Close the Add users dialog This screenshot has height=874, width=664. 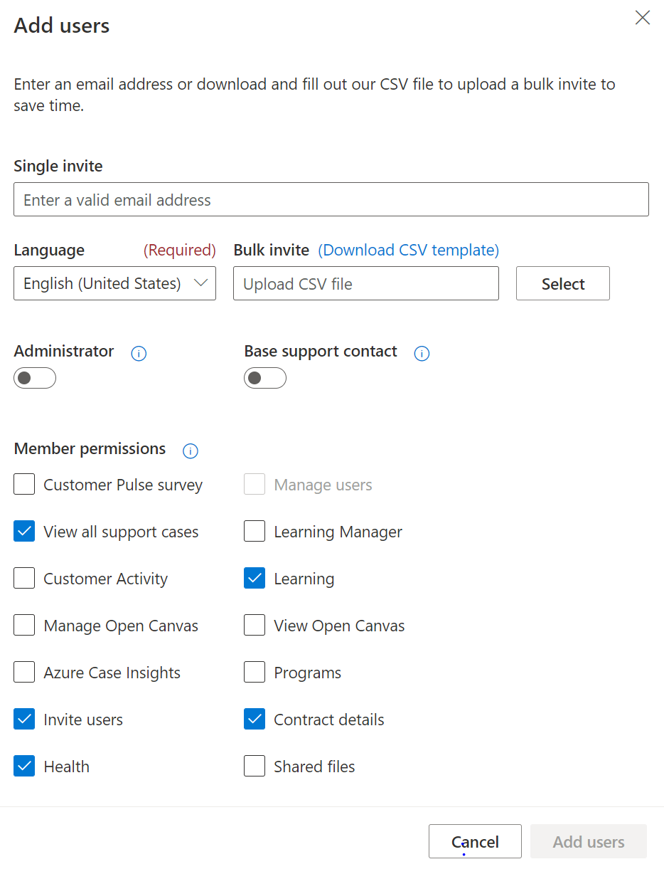[x=643, y=18]
